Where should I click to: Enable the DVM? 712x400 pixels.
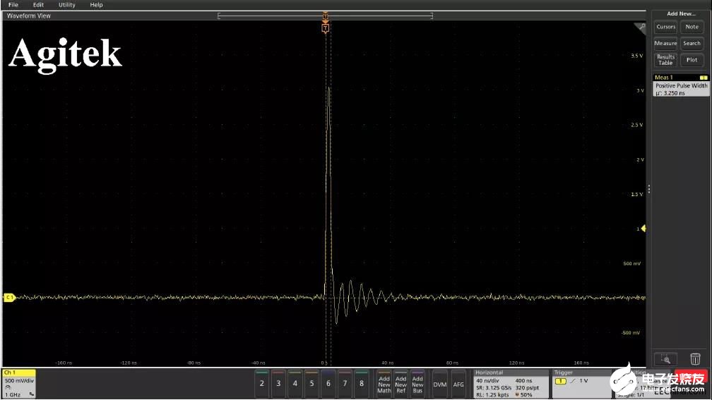click(x=439, y=384)
